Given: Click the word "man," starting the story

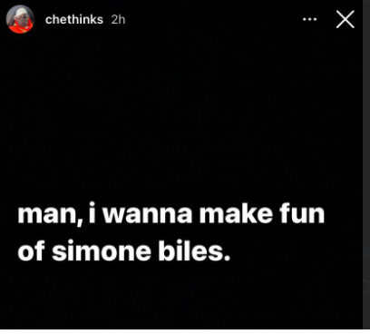Looking at the screenshot, I should [x=50, y=215].
